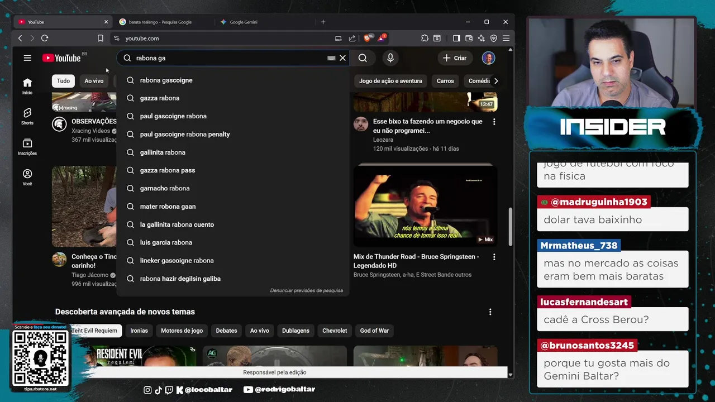The height and width of the screenshot is (402, 715).
Task: Toggle the browser sidebar panel icon
Action: (x=456, y=38)
